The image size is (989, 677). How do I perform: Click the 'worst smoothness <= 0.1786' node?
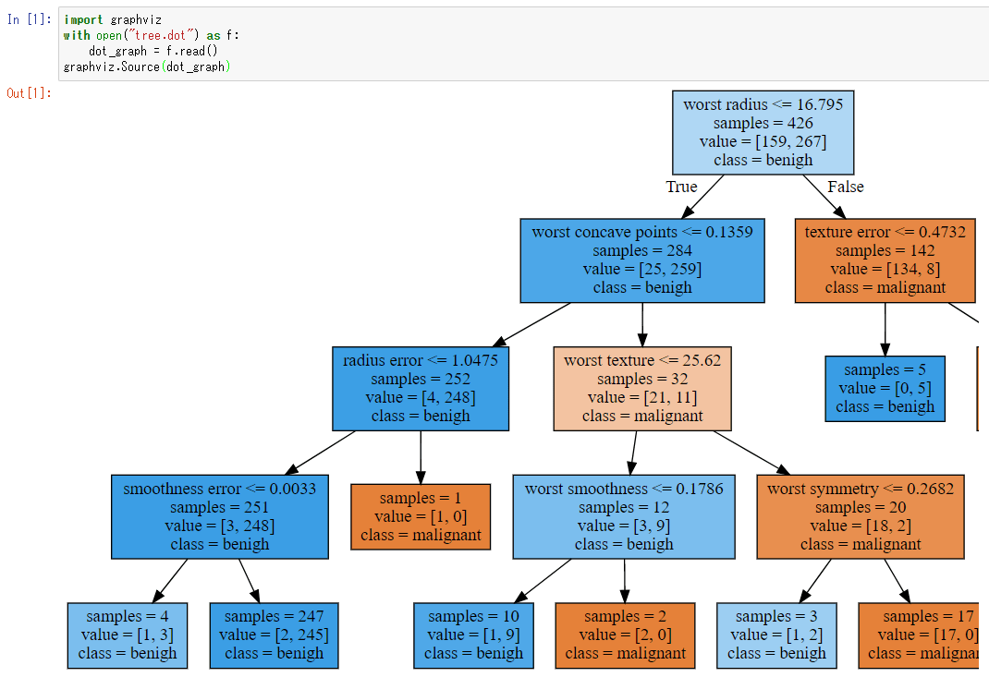pos(624,516)
